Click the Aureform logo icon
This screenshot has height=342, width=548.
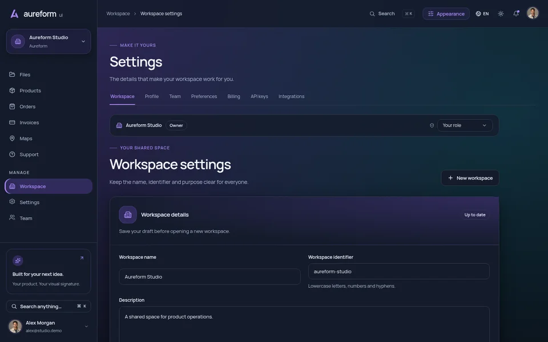click(14, 14)
